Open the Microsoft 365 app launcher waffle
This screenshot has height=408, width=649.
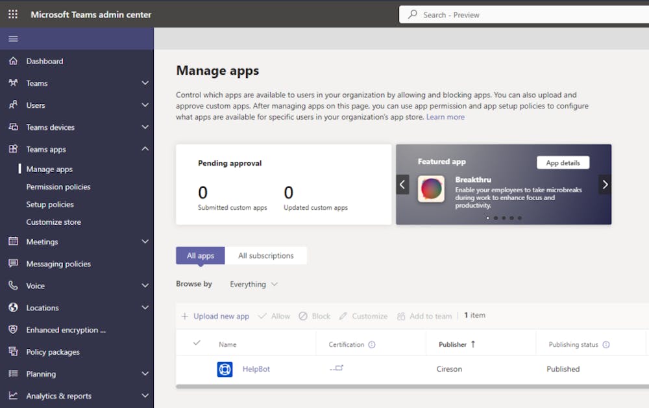12,14
